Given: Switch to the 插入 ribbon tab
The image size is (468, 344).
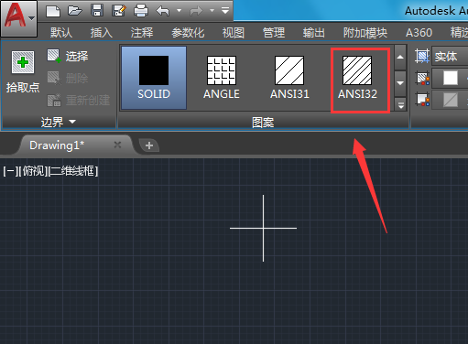Looking at the screenshot, I should click(102, 32).
